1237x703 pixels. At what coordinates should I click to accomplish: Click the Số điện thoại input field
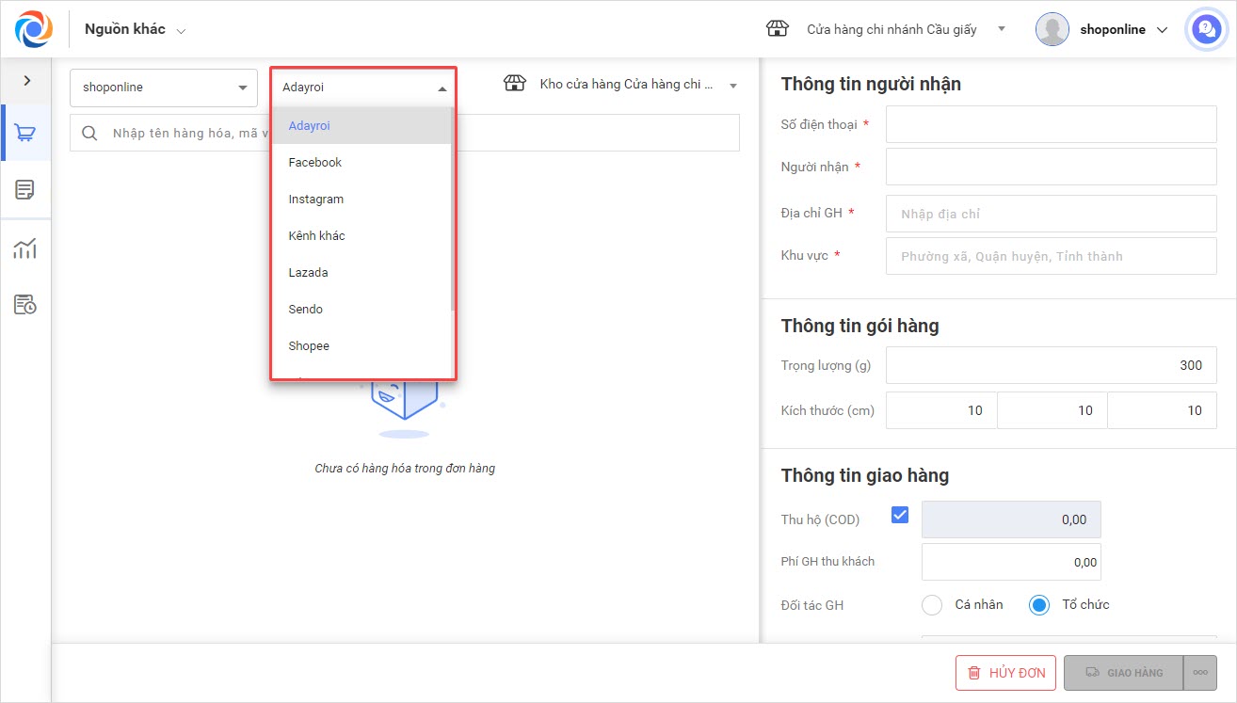pyautogui.click(x=1051, y=124)
